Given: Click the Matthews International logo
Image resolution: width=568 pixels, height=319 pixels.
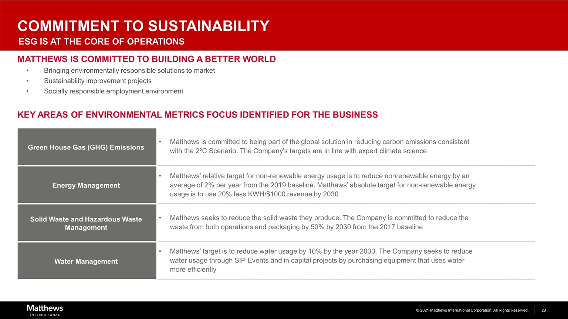Looking at the screenshot, I should (45, 310).
